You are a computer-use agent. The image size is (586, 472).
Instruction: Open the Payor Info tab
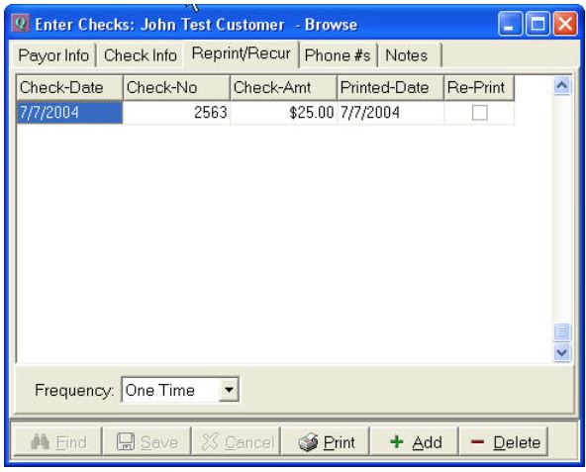(x=53, y=55)
